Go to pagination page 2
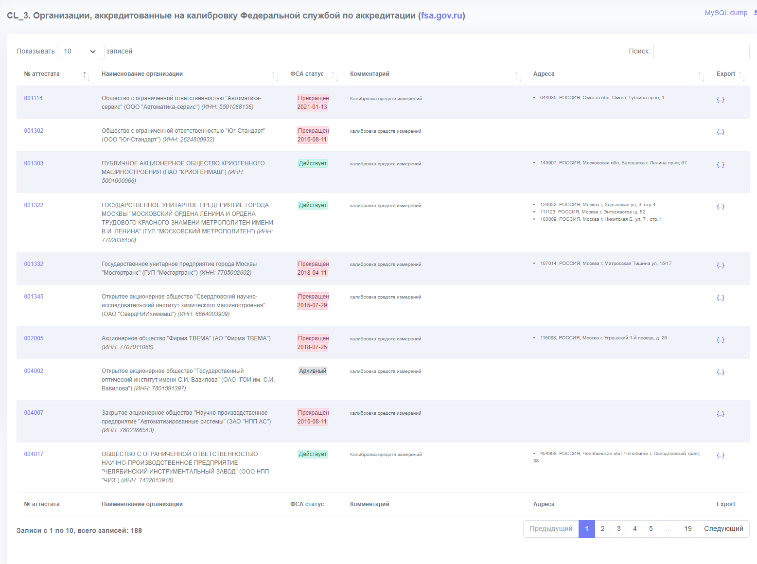This screenshot has height=564, width=757. pyautogui.click(x=602, y=529)
